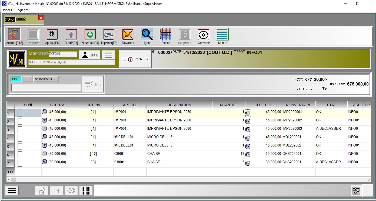Click horizontal scrollbar right arrow
This screenshot has height=201, width=376.
coord(369,179)
